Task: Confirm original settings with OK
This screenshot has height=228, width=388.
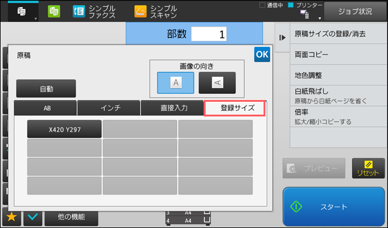Action: (x=262, y=54)
